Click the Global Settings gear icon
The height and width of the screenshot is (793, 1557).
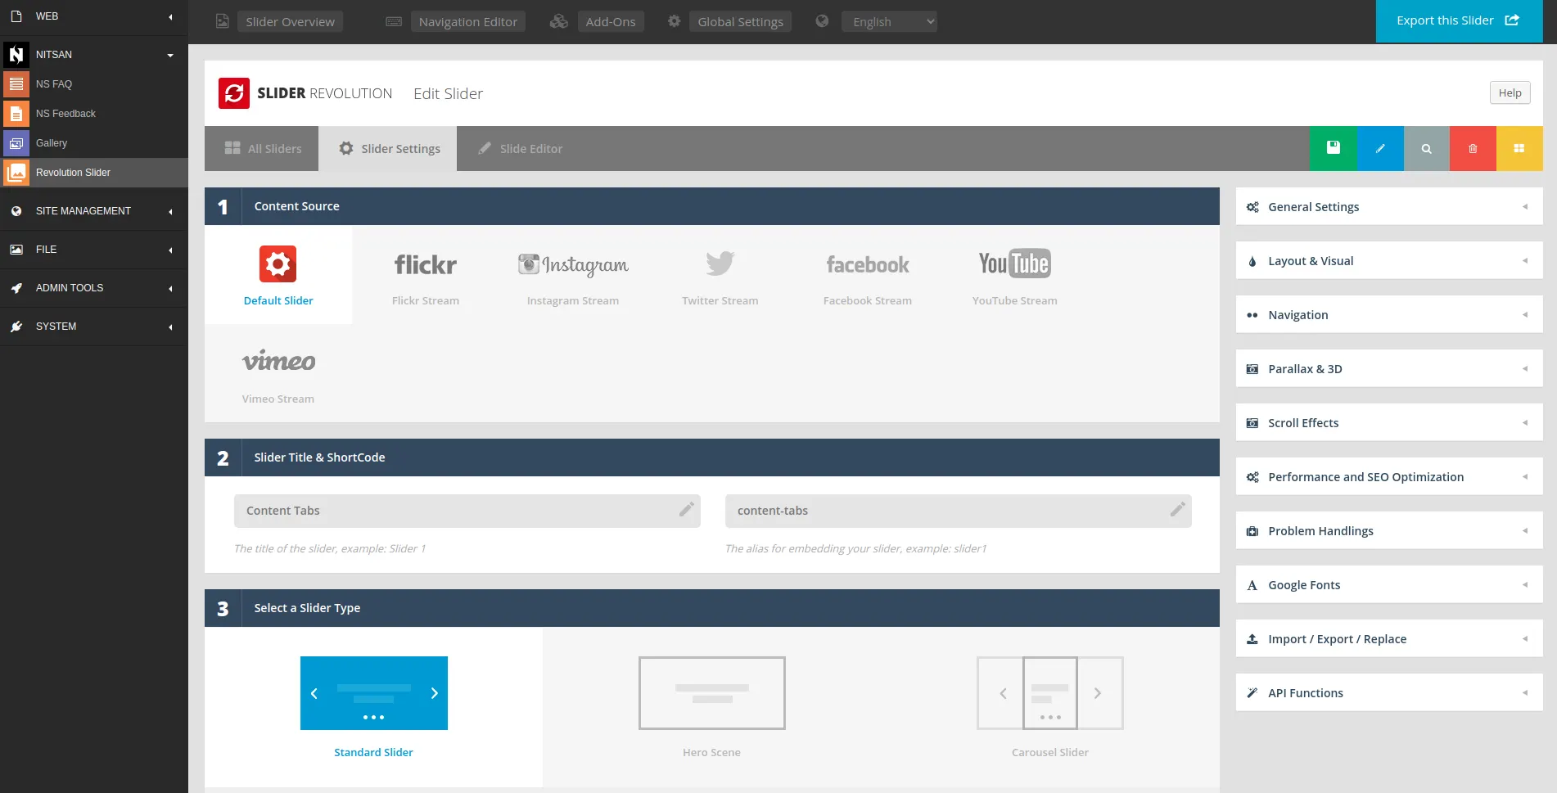[x=674, y=21]
